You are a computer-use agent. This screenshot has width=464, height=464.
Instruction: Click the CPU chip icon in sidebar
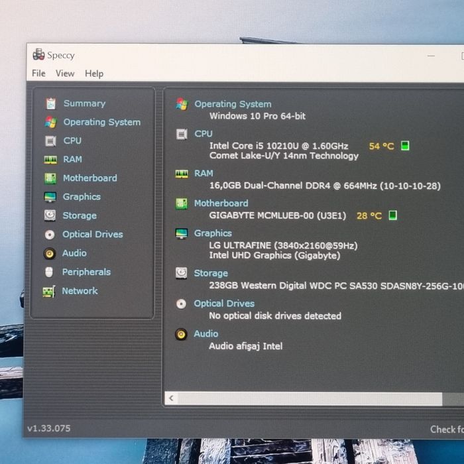pos(50,141)
